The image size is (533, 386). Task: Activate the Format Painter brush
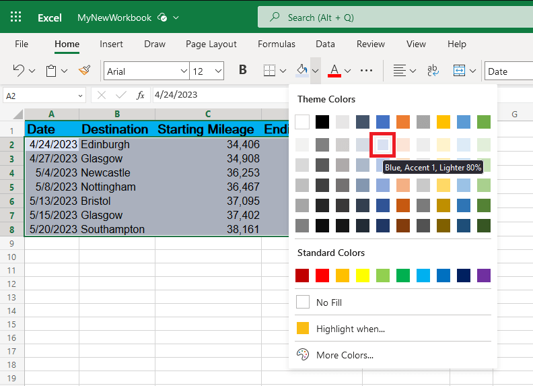(84, 71)
